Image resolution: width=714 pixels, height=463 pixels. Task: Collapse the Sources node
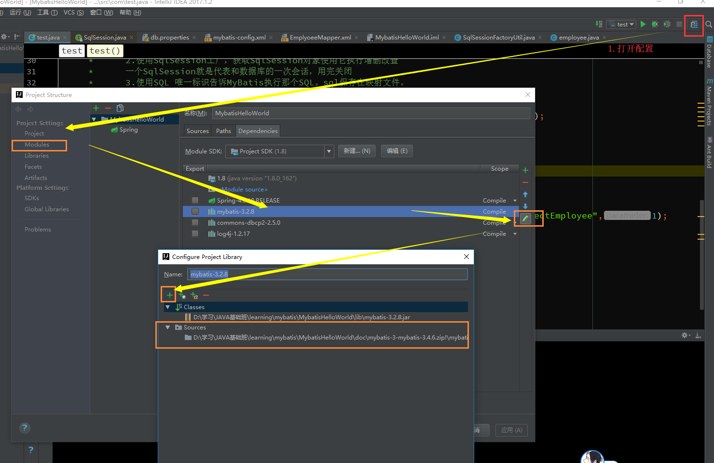(168, 327)
